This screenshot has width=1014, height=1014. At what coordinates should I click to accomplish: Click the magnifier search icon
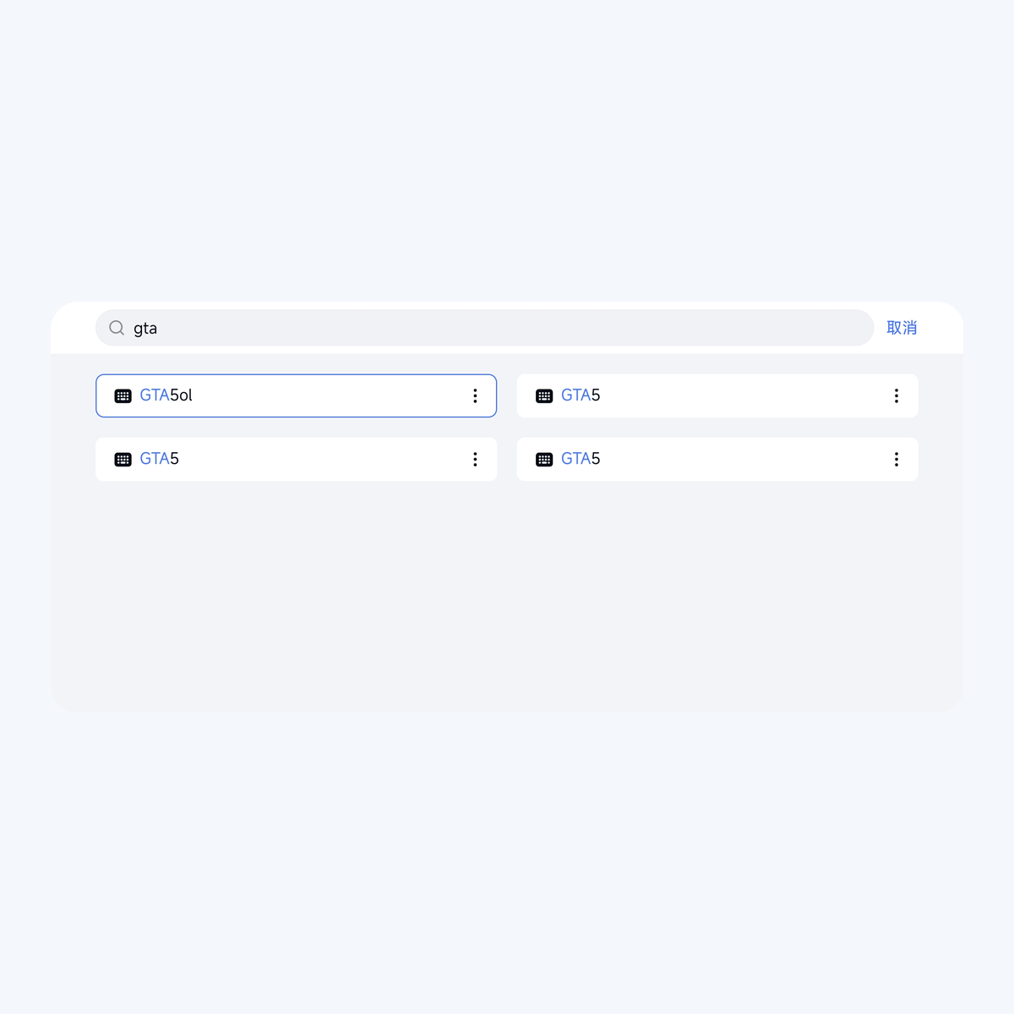click(x=117, y=328)
